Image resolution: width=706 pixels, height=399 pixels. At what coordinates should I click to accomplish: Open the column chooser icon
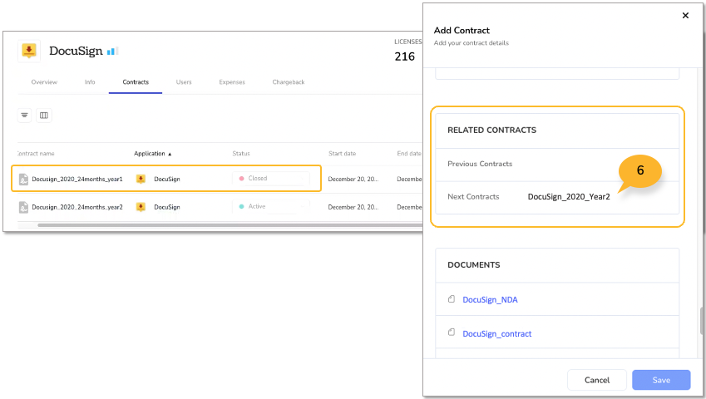pyautogui.click(x=44, y=116)
